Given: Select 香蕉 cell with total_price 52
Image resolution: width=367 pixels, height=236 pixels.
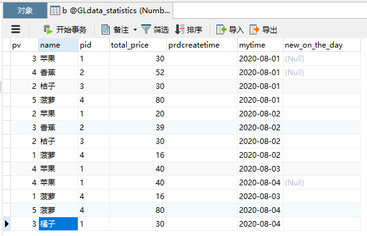Looking at the screenshot, I should click(x=58, y=73).
